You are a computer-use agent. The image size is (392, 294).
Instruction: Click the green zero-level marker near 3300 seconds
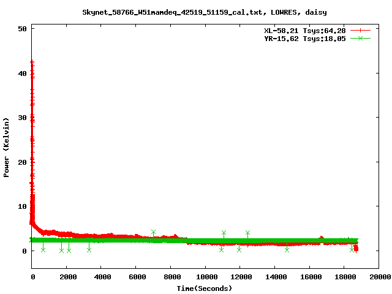point(89,250)
